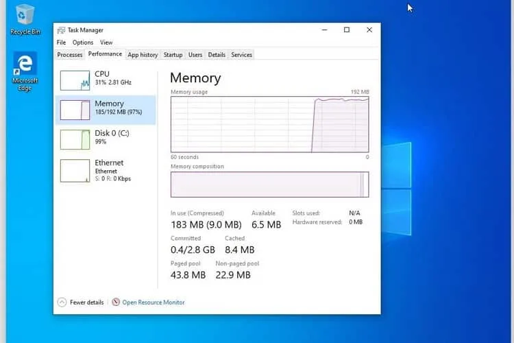Open the Recycle Bin desktop icon
This screenshot has width=514, height=343.
coord(25,15)
